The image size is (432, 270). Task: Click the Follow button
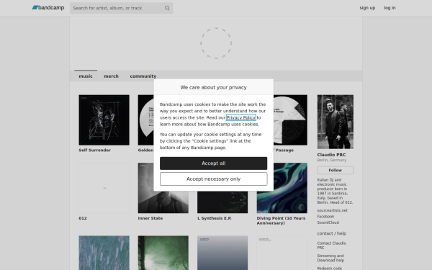[x=336, y=170]
